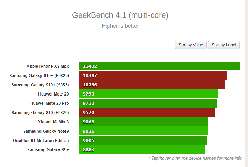Select the green 9065 score bar
Screen dimensions: 248x167
coord(143,122)
